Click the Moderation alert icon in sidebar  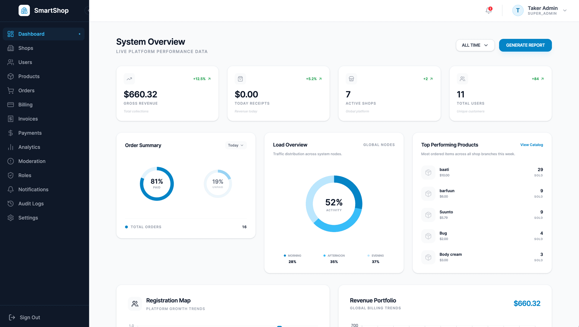click(x=11, y=162)
